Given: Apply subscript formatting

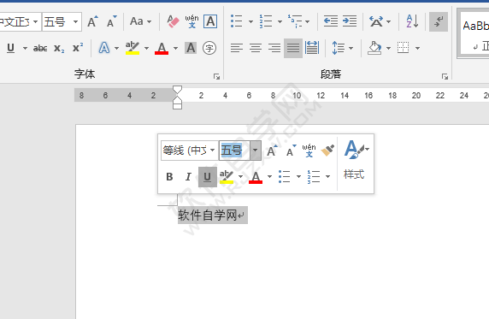Looking at the screenshot, I should [59, 48].
